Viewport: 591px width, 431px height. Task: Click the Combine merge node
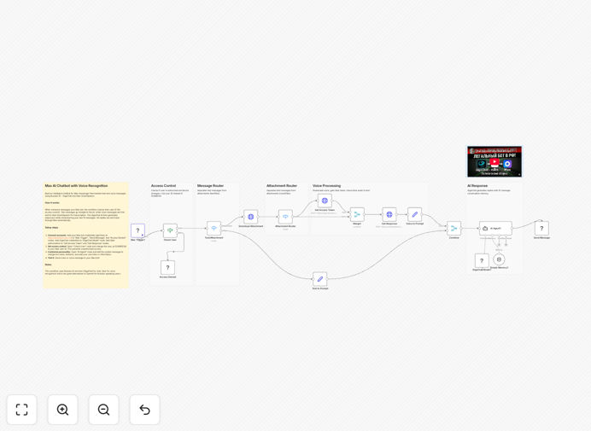pyautogui.click(x=453, y=229)
